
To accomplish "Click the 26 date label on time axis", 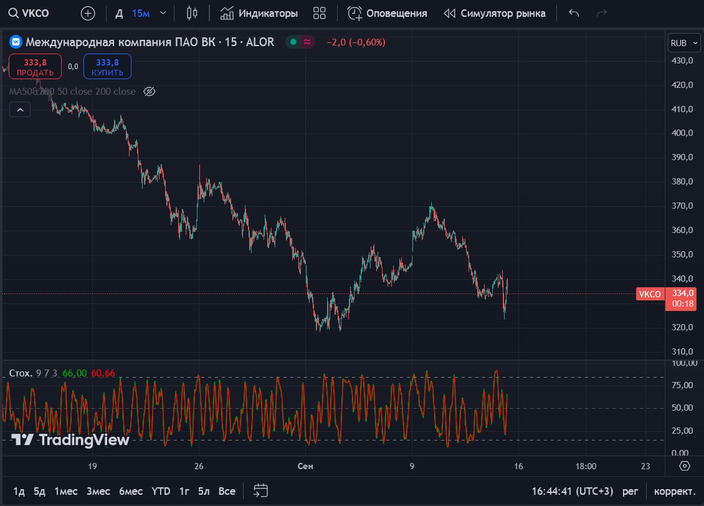I will (199, 466).
